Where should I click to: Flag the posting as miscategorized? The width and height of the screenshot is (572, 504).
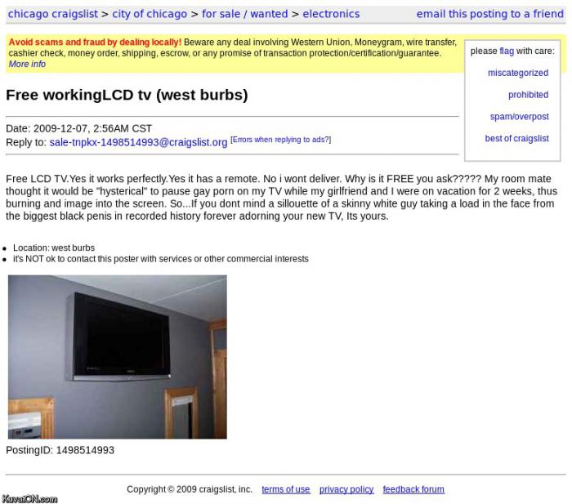[517, 73]
